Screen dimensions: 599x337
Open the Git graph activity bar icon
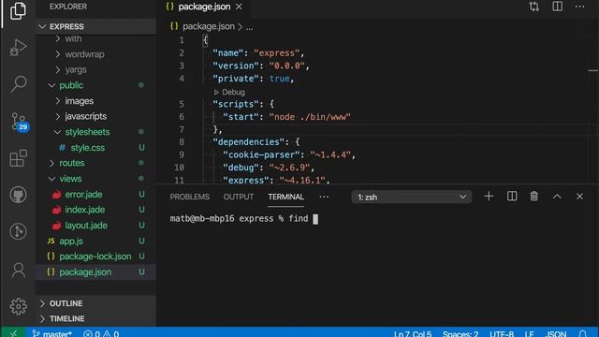[18, 231]
